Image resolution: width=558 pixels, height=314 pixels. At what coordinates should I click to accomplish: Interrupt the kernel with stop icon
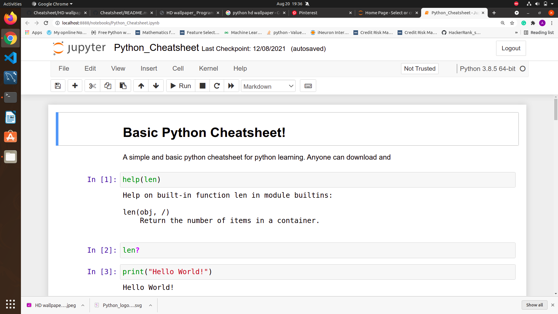coord(203,86)
